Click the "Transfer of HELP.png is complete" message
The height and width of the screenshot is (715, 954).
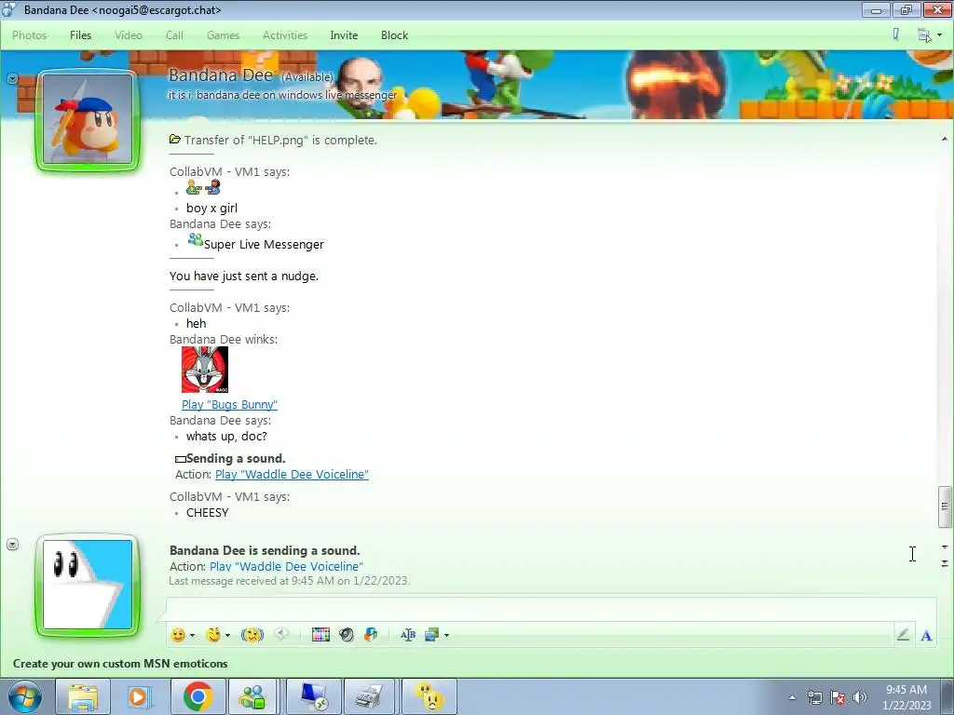280,140
